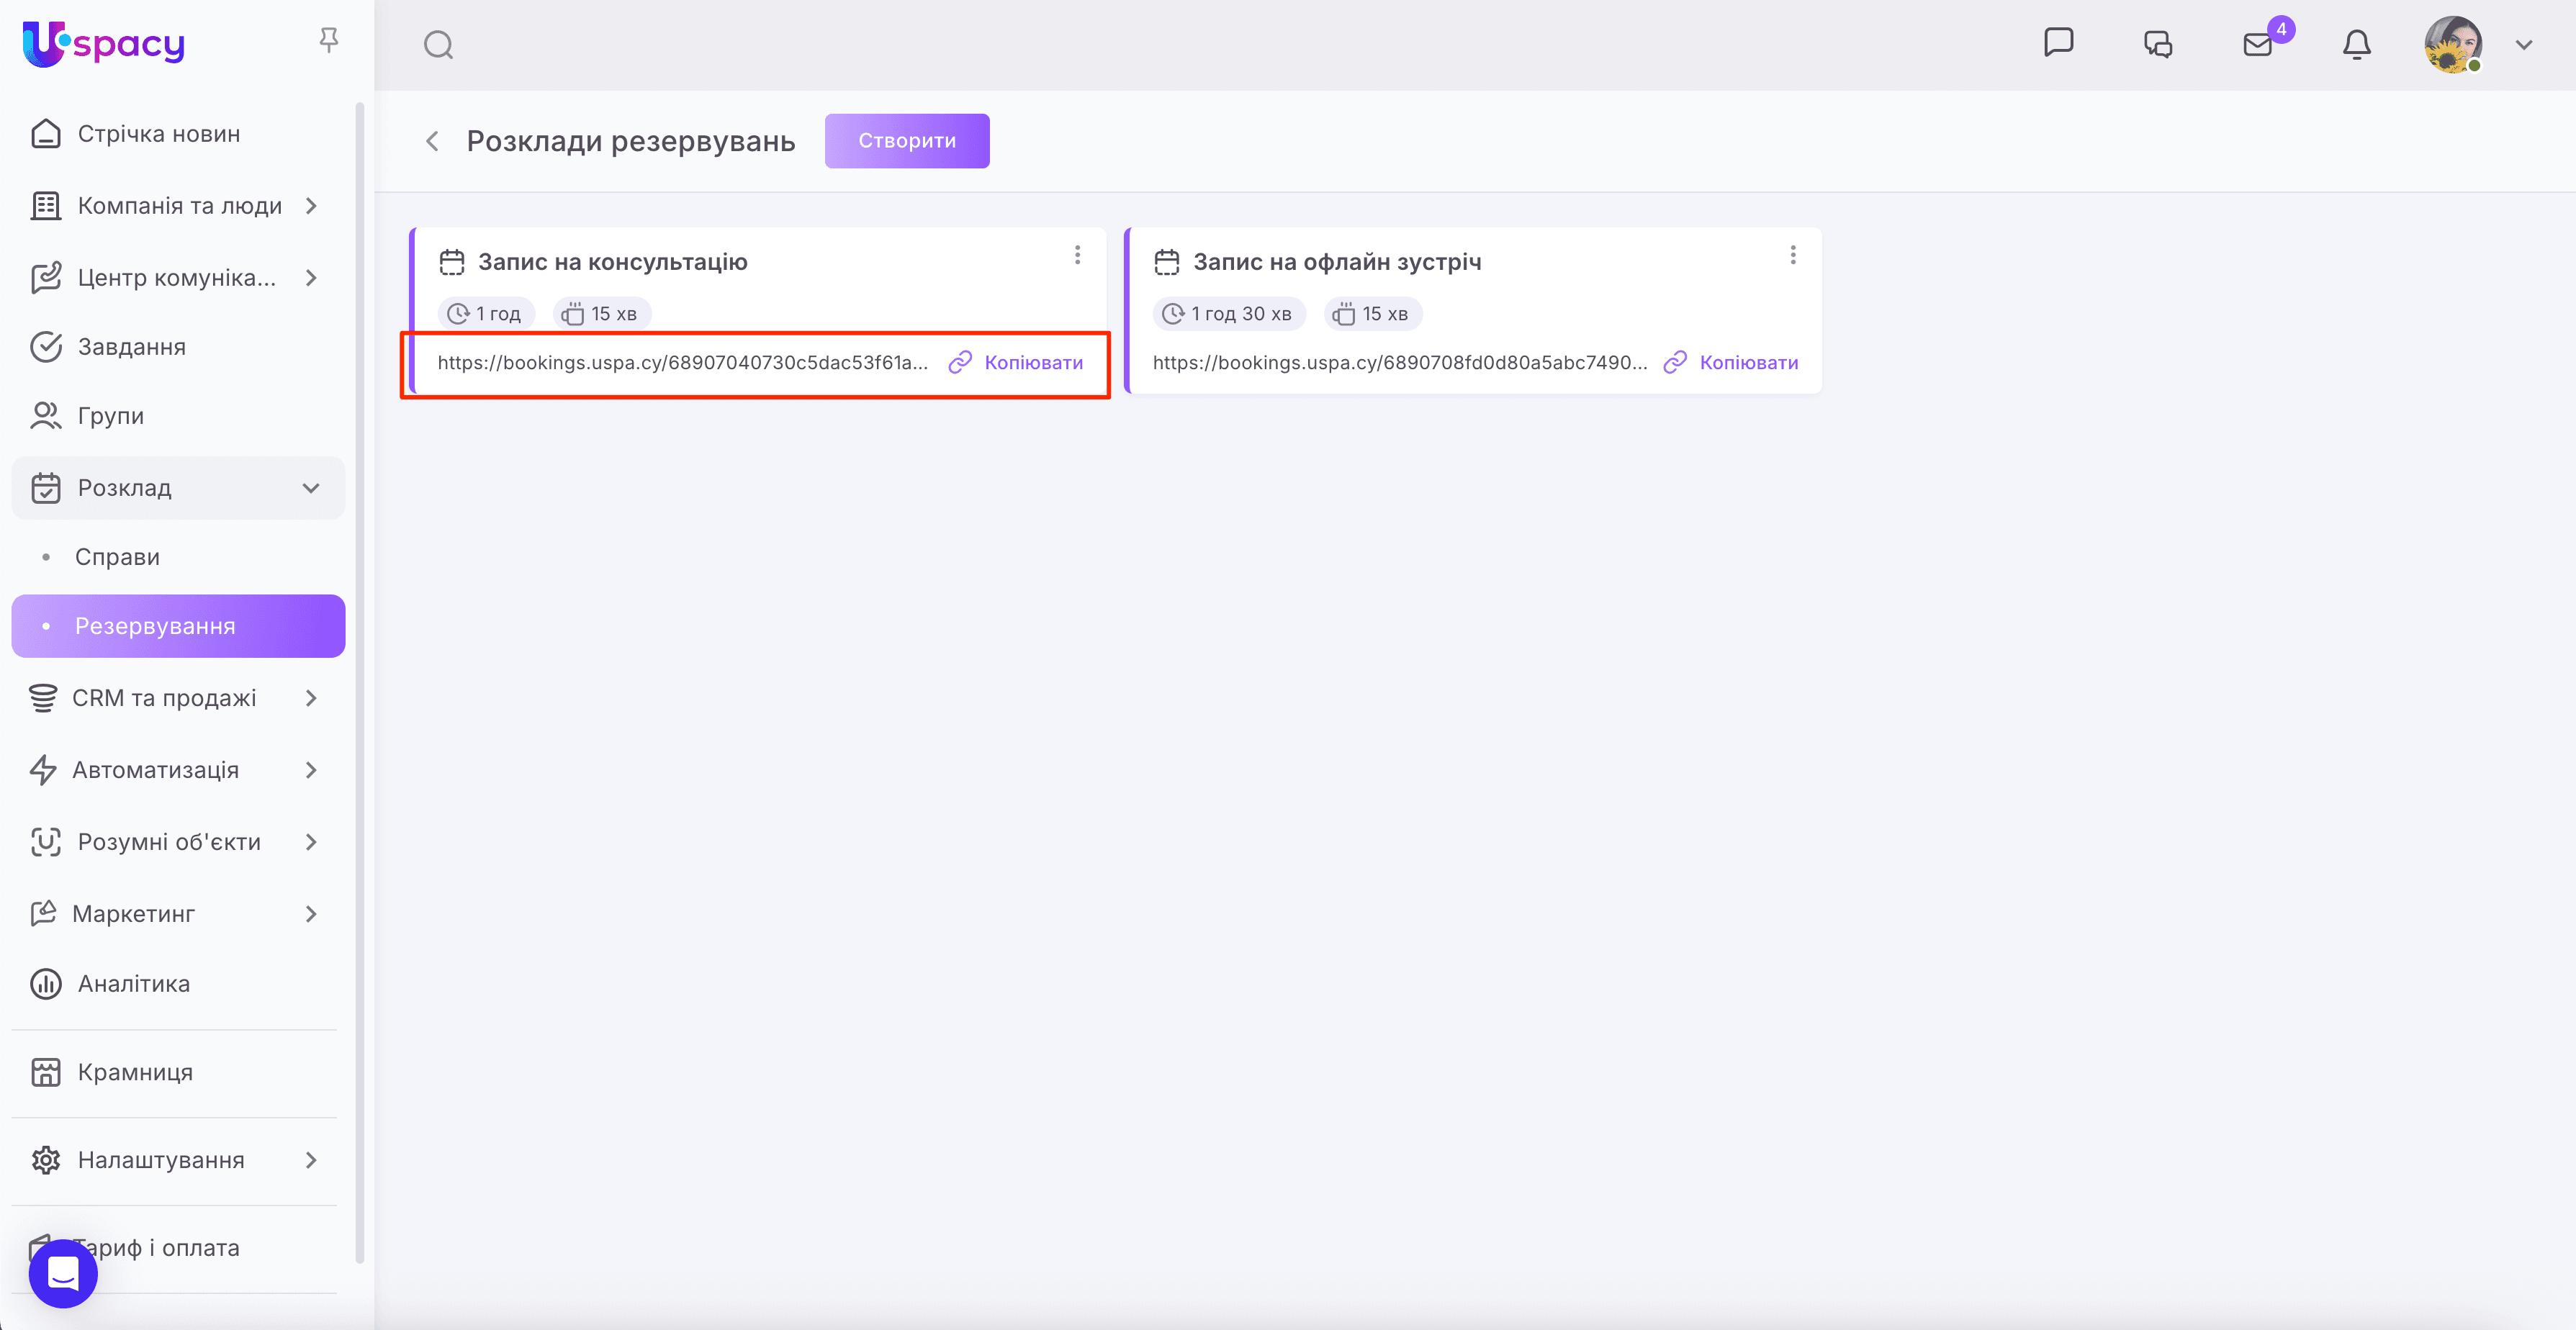Select Справи in the sidebar
Image resolution: width=2576 pixels, height=1330 pixels.
tap(117, 557)
